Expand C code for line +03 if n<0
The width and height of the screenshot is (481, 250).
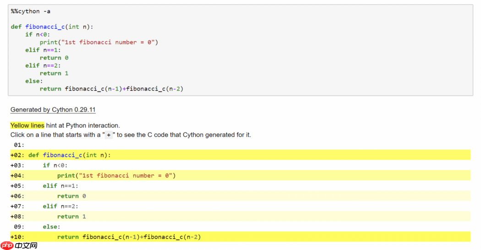tap(240, 165)
